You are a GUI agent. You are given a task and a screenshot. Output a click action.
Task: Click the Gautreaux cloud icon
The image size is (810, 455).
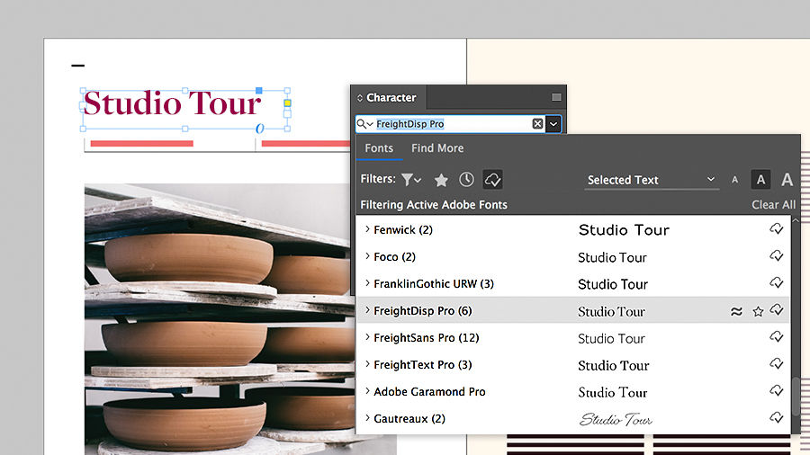click(777, 417)
